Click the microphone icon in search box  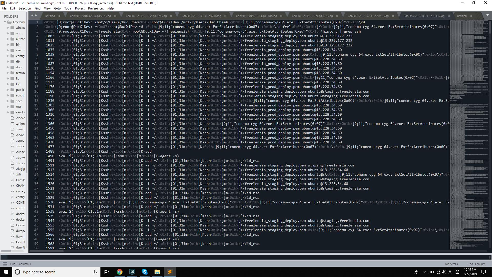click(x=95, y=272)
